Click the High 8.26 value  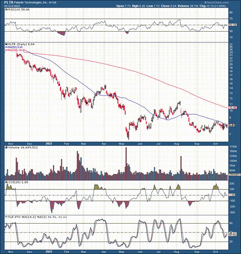coord(138,6)
